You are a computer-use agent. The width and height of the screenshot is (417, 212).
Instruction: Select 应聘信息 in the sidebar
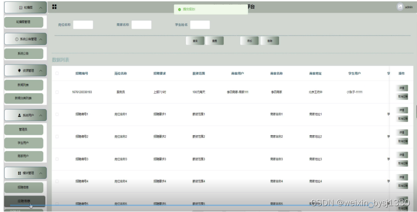coord(24,201)
